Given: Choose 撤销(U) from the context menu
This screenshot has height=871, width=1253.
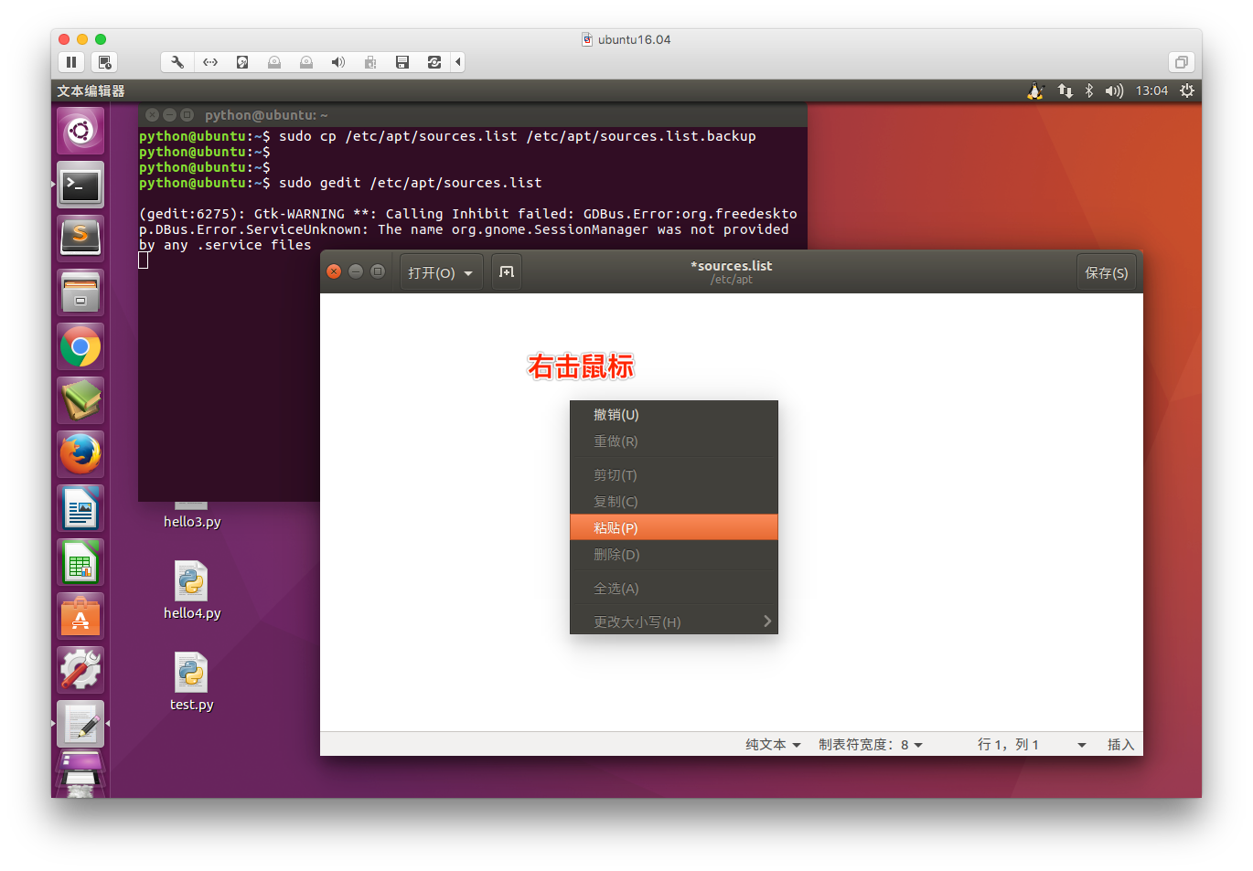Looking at the screenshot, I should (674, 415).
